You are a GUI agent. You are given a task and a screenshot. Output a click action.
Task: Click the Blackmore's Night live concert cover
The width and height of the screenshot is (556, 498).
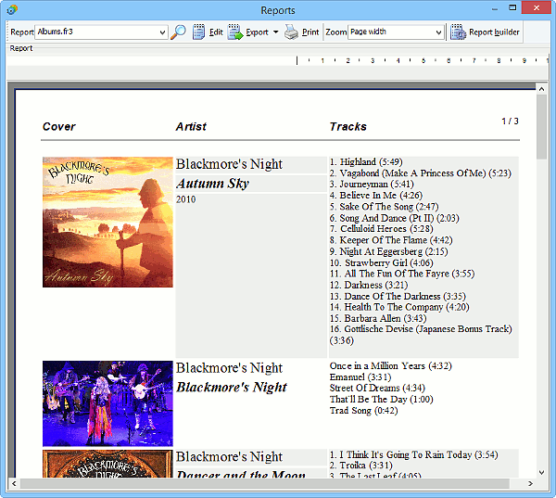(x=107, y=403)
